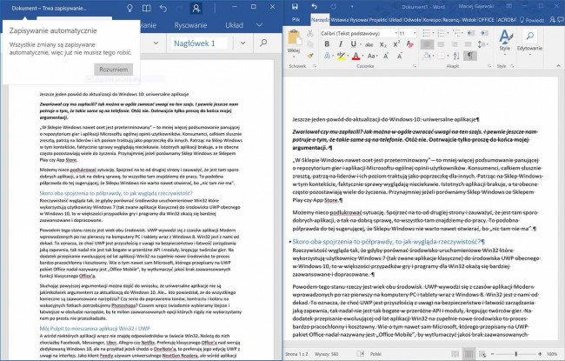The height and width of the screenshot is (361, 565).
Task: Click the Format Painter brush icon
Action: [310, 56]
